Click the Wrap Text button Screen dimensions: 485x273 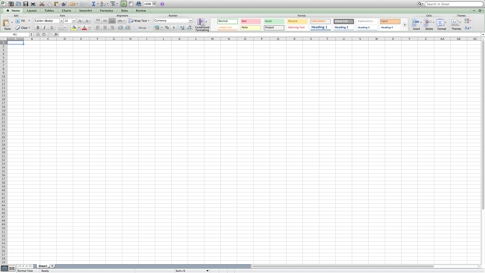(x=138, y=21)
